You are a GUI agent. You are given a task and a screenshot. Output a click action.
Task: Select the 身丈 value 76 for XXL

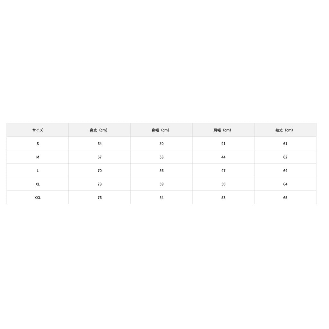click(100, 198)
